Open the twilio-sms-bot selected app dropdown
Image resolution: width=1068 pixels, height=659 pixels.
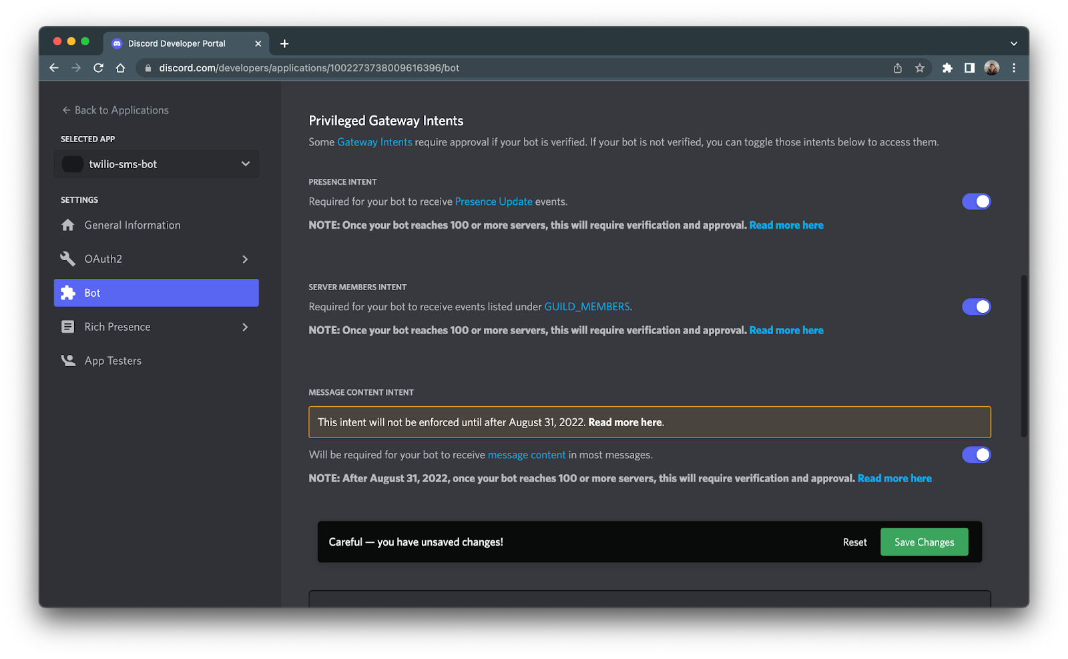[156, 164]
